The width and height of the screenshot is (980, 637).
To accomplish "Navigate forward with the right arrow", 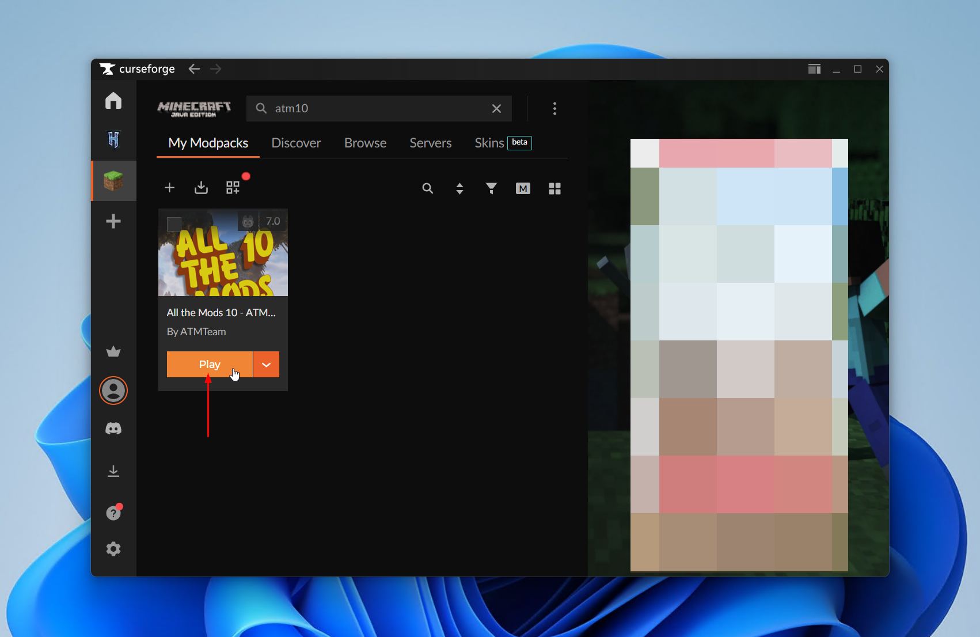I will tap(216, 69).
